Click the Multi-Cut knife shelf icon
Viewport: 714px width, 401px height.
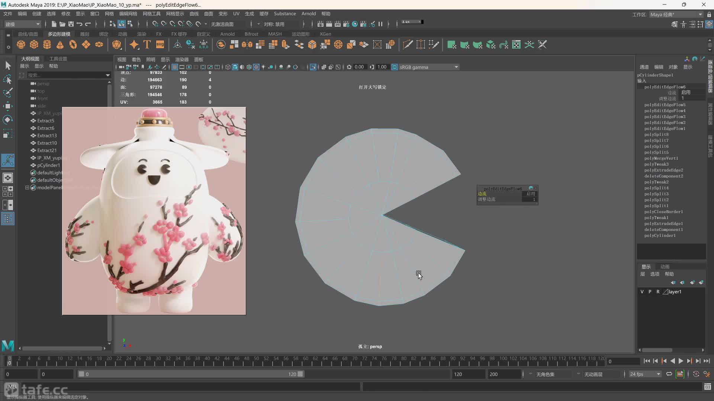tap(408, 45)
